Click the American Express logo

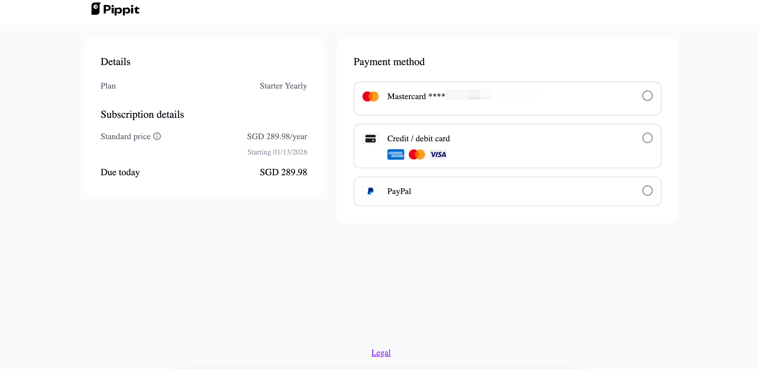click(395, 154)
